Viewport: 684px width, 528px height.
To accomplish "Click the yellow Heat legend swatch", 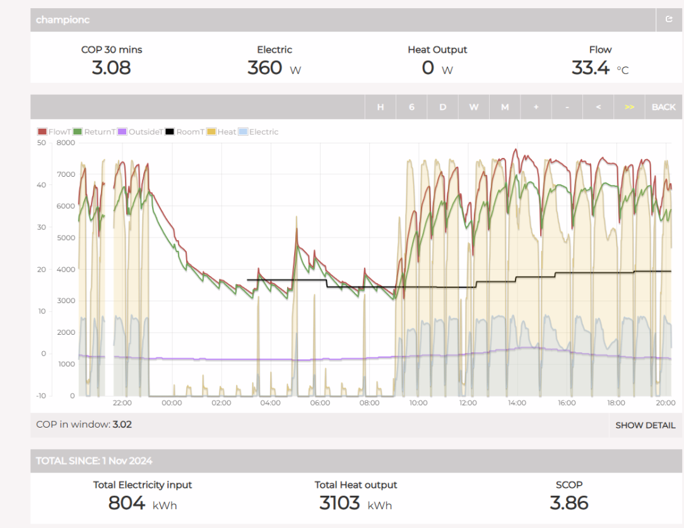I will (x=211, y=131).
